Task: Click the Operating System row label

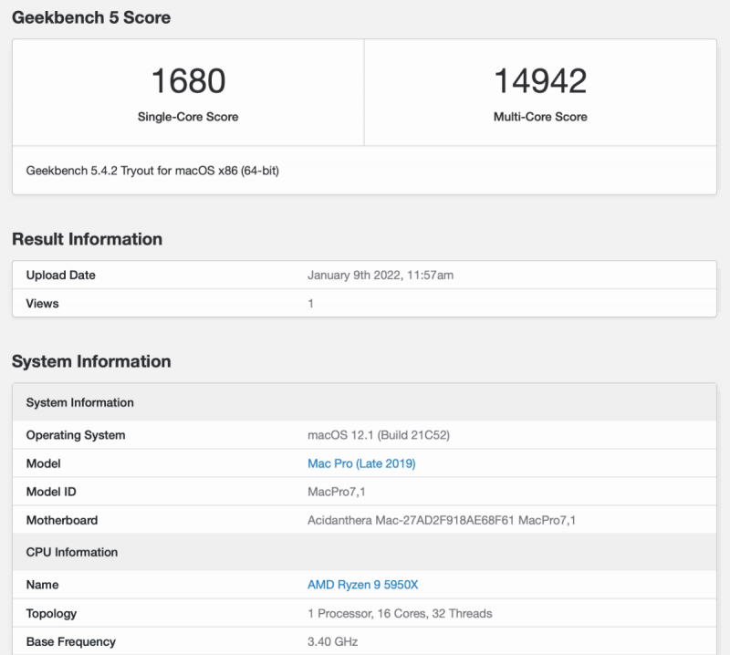Action: point(76,435)
